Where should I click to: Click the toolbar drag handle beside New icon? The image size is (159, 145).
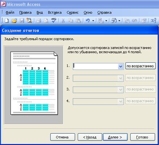point(2,21)
